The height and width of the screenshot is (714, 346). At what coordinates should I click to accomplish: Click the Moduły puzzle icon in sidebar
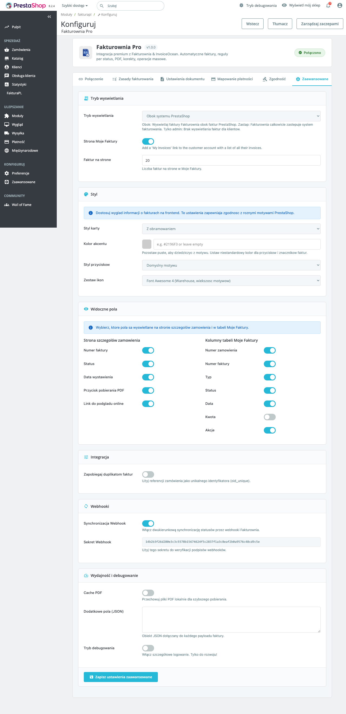(x=7, y=116)
